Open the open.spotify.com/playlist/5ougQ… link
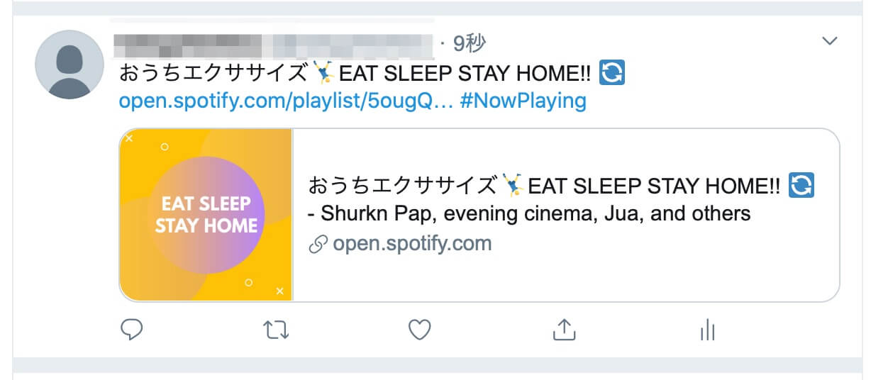Image resolution: width=888 pixels, height=380 pixels. pos(286,101)
